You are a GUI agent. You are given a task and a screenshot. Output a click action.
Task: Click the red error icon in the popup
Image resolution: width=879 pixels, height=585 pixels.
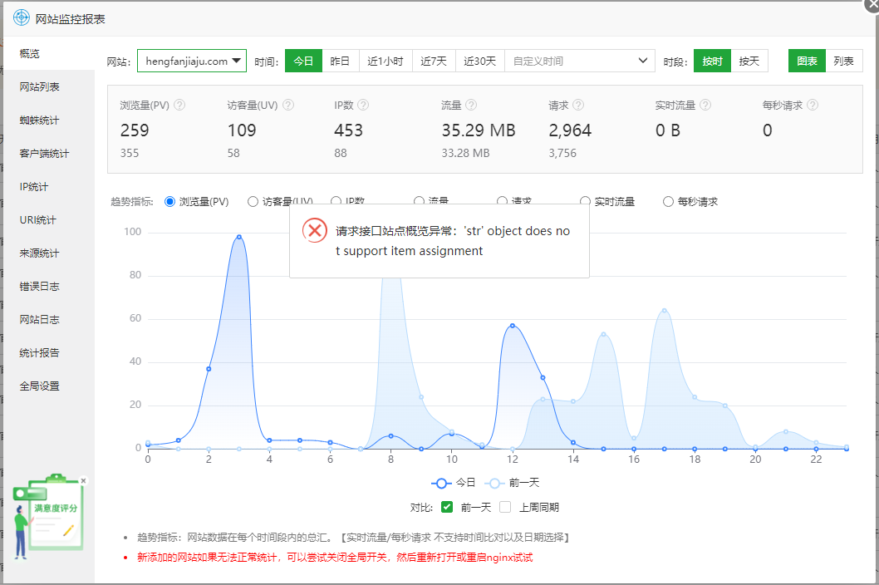[x=315, y=230]
